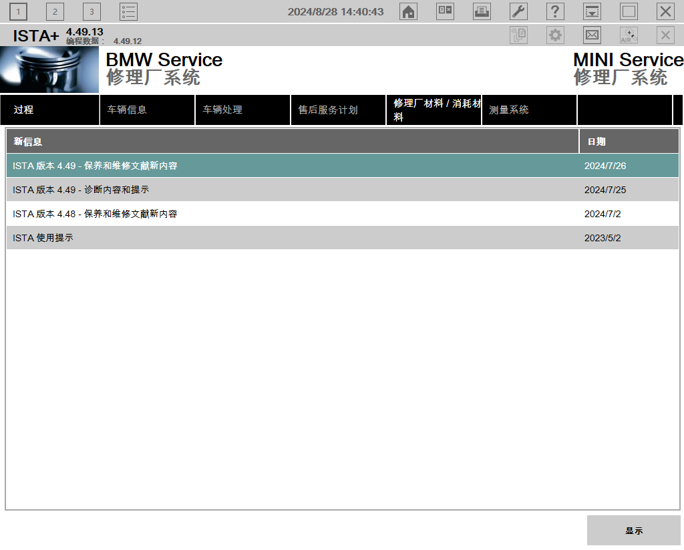The height and width of the screenshot is (550, 684).
Task: Open the operations list icon
Action: [129, 12]
